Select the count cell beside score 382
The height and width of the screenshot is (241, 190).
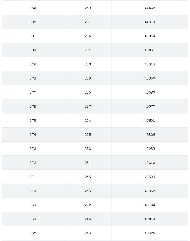[88, 22]
